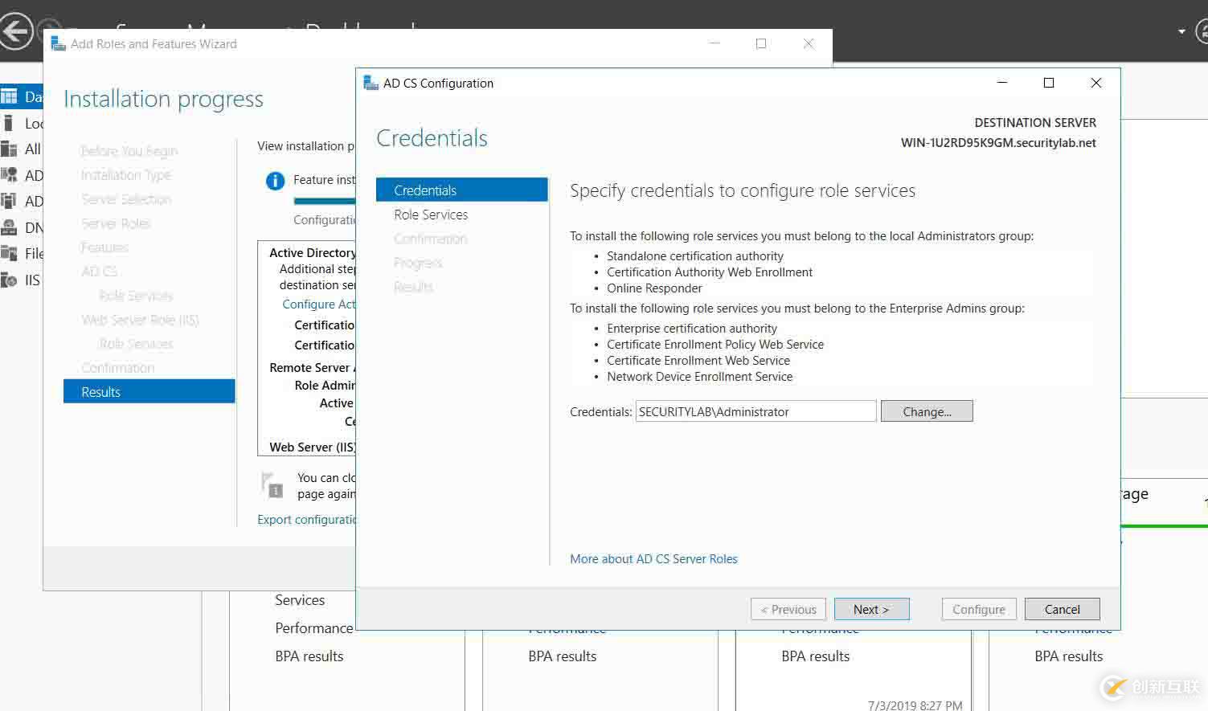
Task: Open Dashboard via its sidebar grid icon
Action: pos(9,97)
